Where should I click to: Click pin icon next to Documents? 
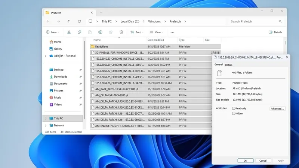[80, 84]
